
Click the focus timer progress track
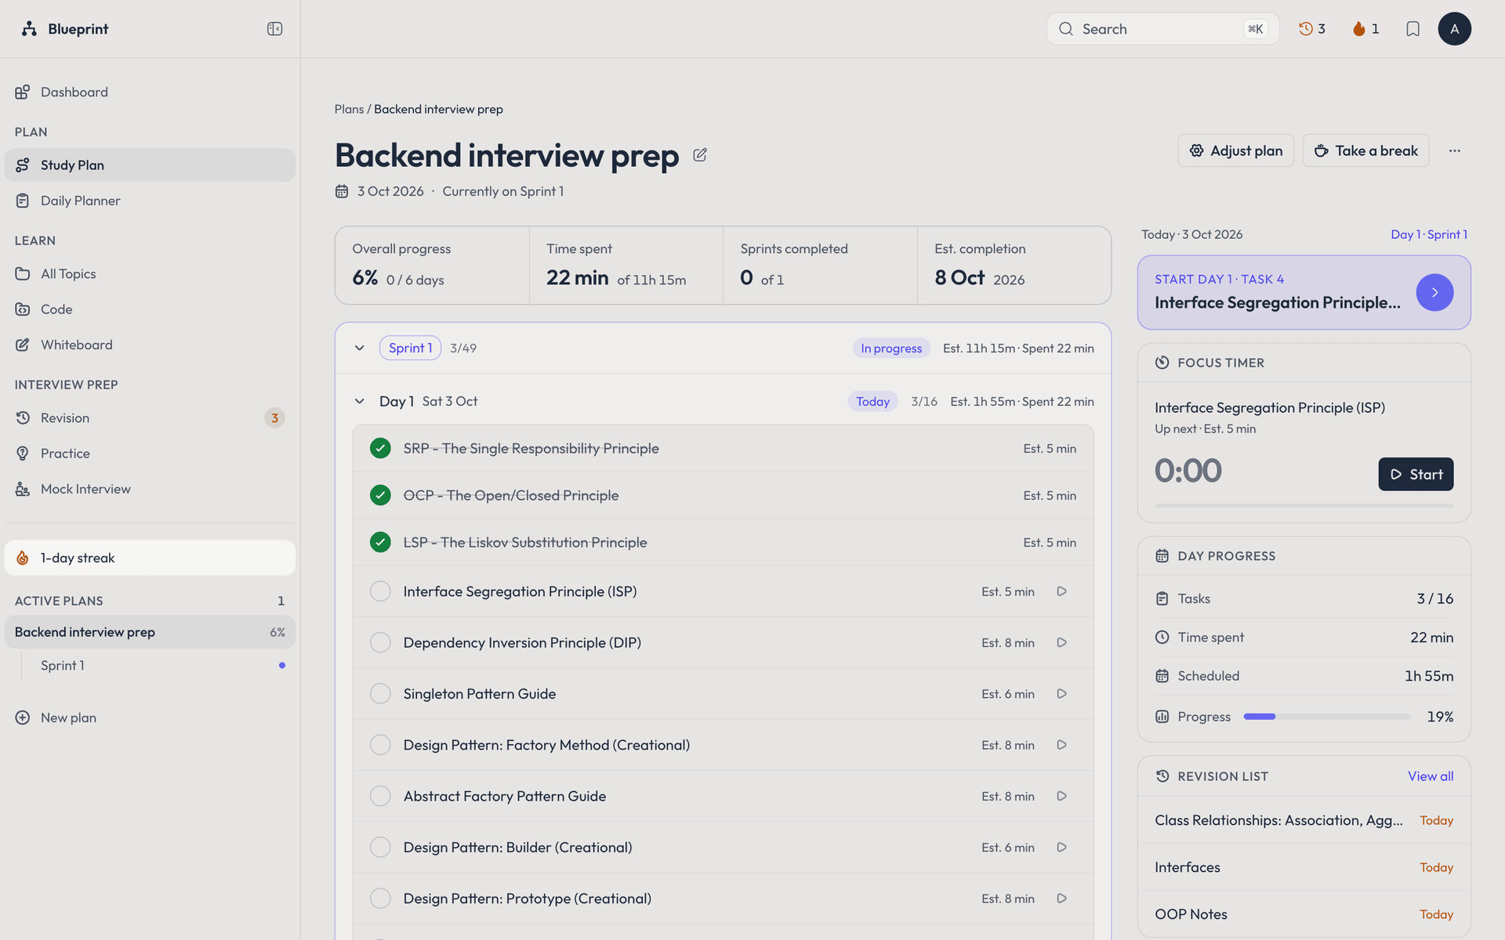tap(1304, 505)
